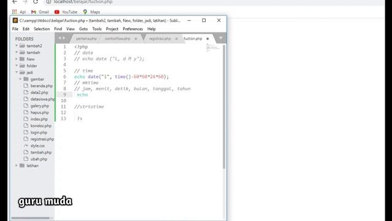Open registrasi.php in the sidebar
Screen dimensions: 392x221
point(42,139)
